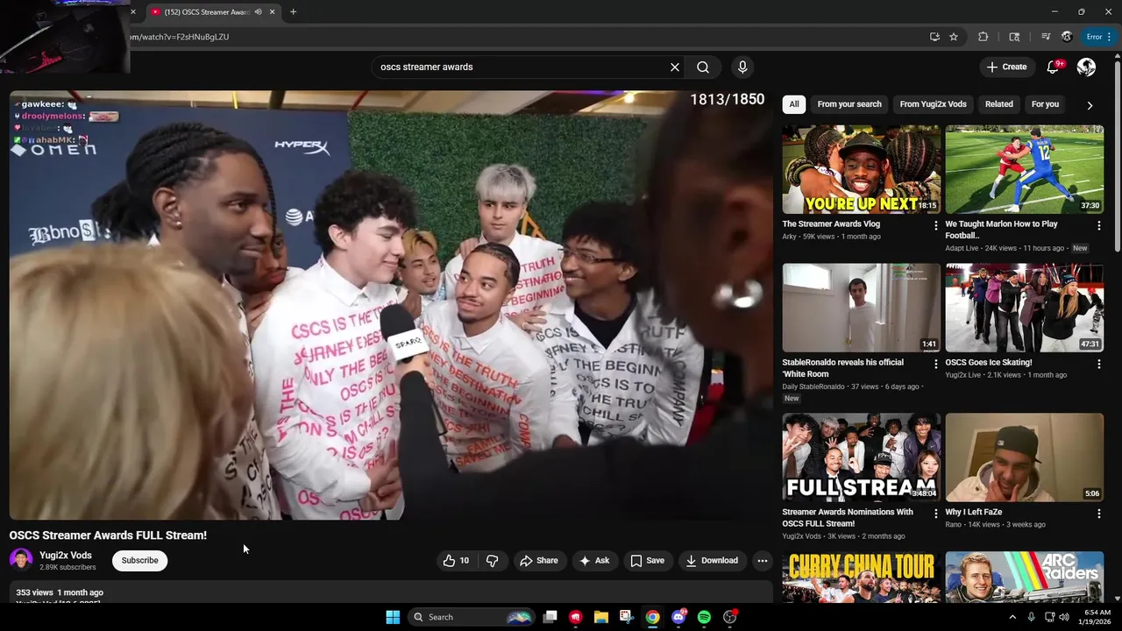Open the Chrome profile avatar
Image resolution: width=1122 pixels, height=631 pixels.
point(1067,37)
